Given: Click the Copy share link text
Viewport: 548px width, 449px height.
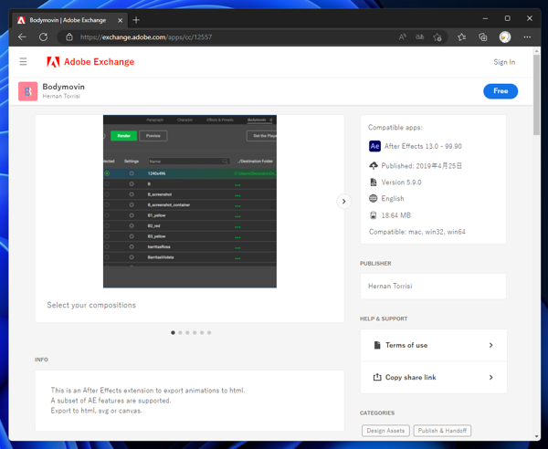Looking at the screenshot, I should [411, 377].
